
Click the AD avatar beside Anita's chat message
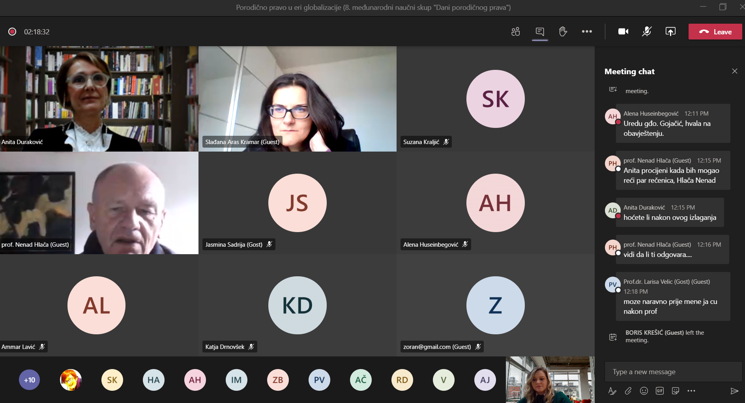pos(612,210)
